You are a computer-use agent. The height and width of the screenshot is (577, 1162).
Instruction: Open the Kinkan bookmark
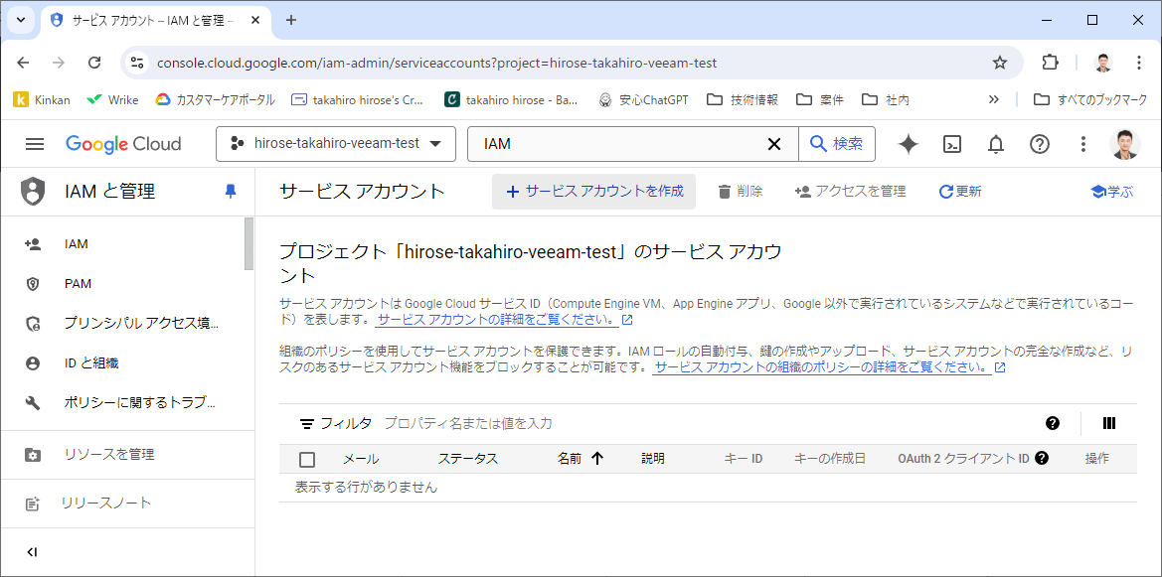click(42, 99)
